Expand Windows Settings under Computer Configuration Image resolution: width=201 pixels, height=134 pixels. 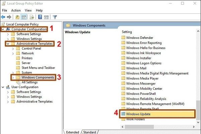coord(8,39)
